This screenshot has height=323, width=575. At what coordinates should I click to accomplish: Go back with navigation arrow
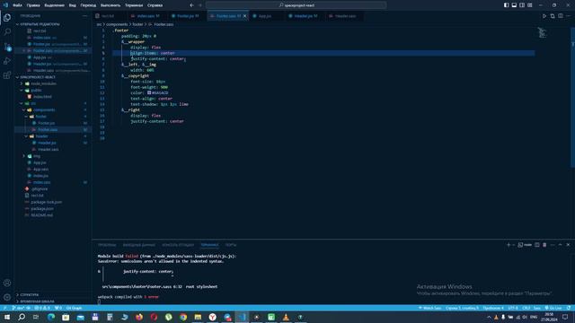tap(191, 5)
